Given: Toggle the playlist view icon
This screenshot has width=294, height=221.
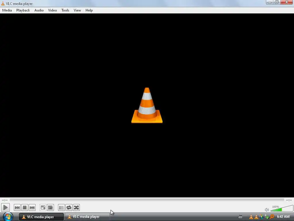Looking at the screenshot, I should pos(61,208).
